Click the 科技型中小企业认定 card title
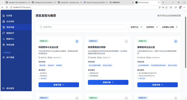 49,47
